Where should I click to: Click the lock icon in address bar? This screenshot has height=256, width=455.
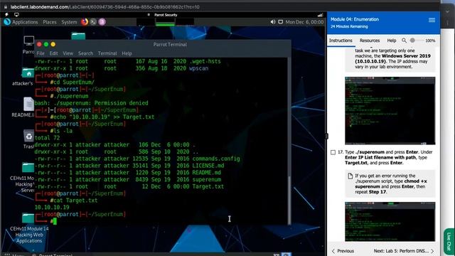tap(5, 6)
